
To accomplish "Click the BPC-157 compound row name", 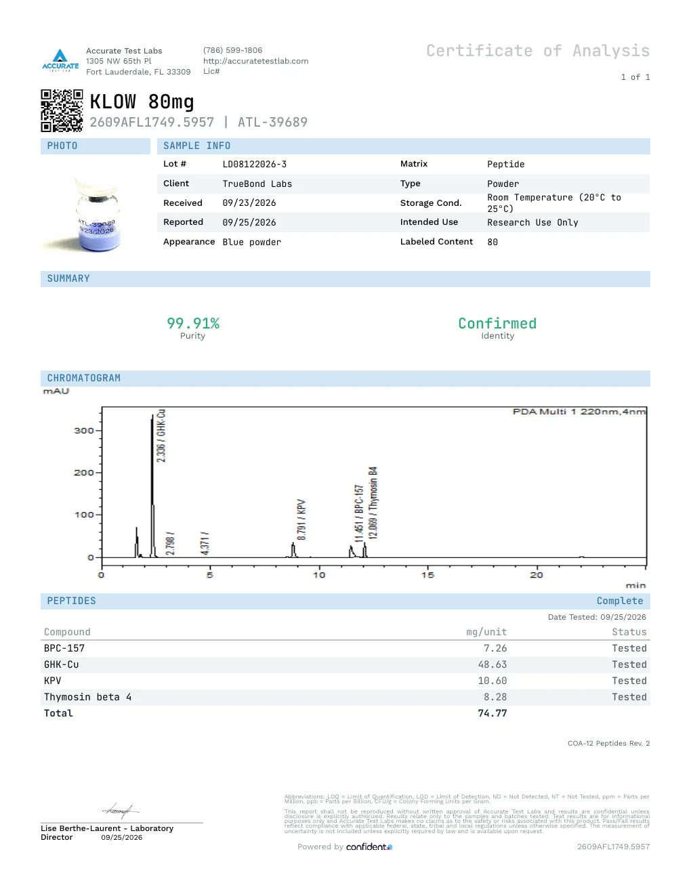I will point(64,648).
